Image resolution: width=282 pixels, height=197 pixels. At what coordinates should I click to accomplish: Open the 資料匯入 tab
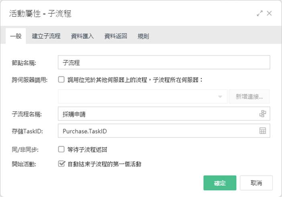coord(82,36)
